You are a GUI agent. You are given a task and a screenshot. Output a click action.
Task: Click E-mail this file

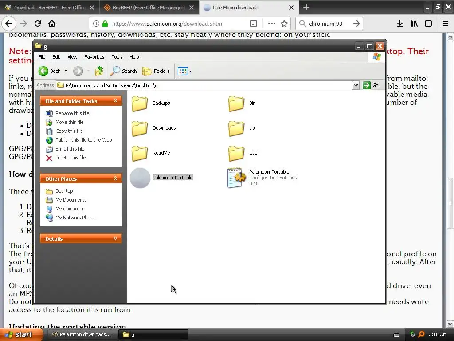pos(70,149)
